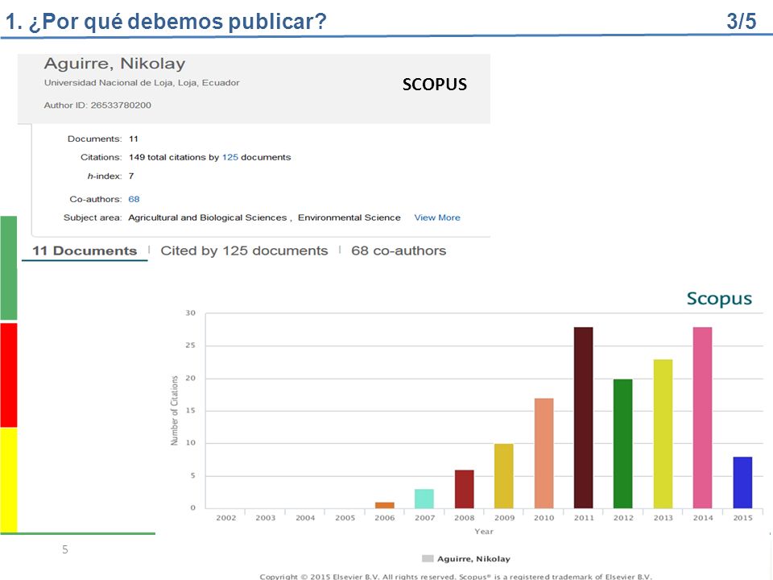
Task: Click the black "SCOPUS" label in header
Action: (x=434, y=85)
